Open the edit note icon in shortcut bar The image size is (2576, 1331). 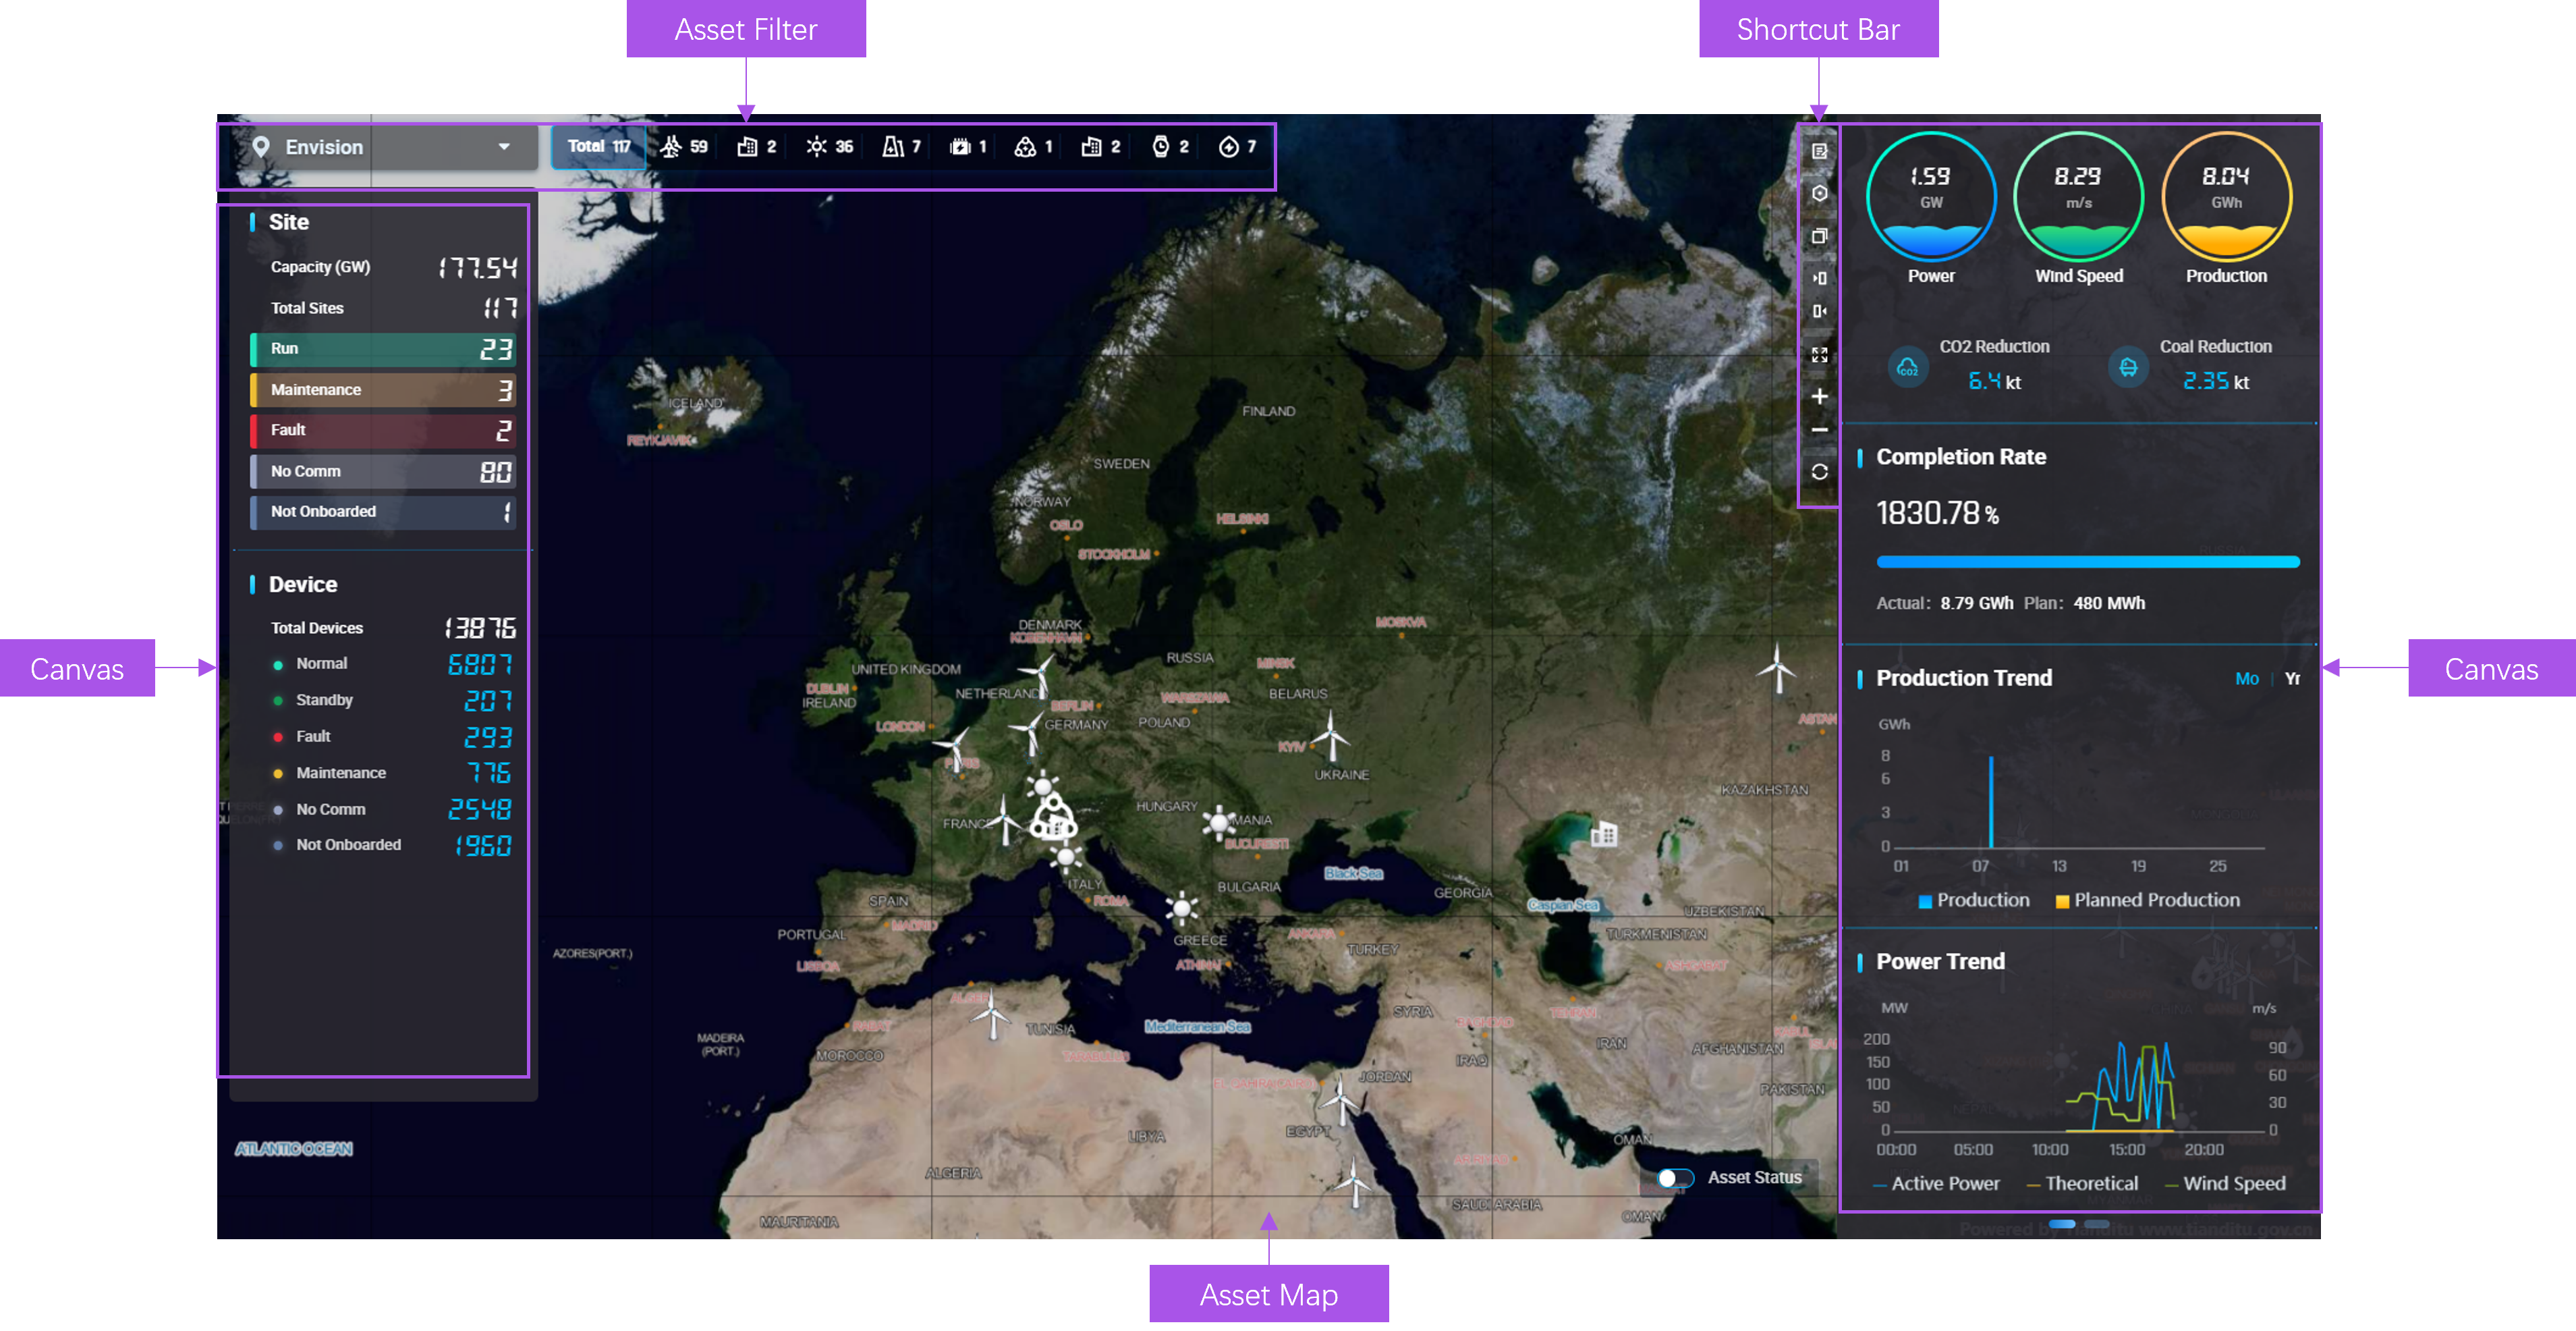(1819, 151)
